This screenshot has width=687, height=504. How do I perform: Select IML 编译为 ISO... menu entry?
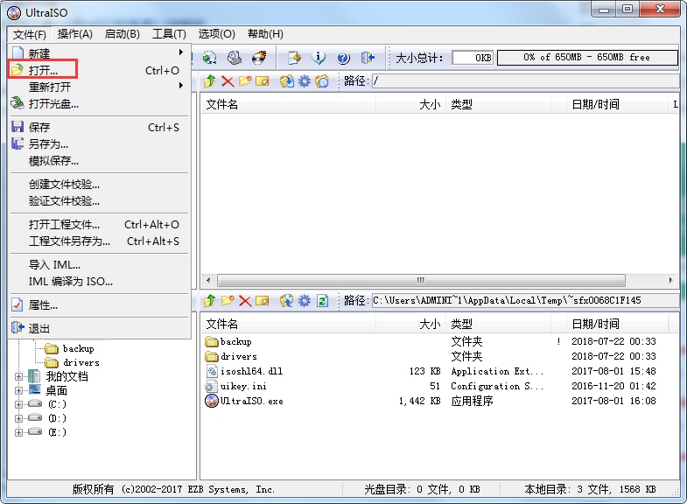coord(99,282)
